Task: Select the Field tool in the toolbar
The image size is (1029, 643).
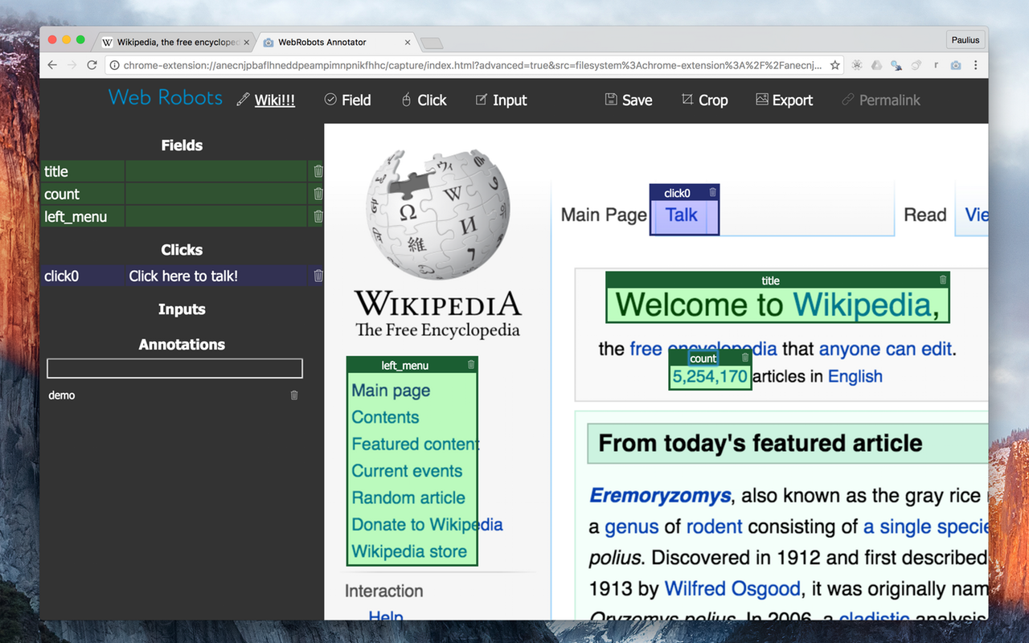Action: pyautogui.click(x=347, y=100)
